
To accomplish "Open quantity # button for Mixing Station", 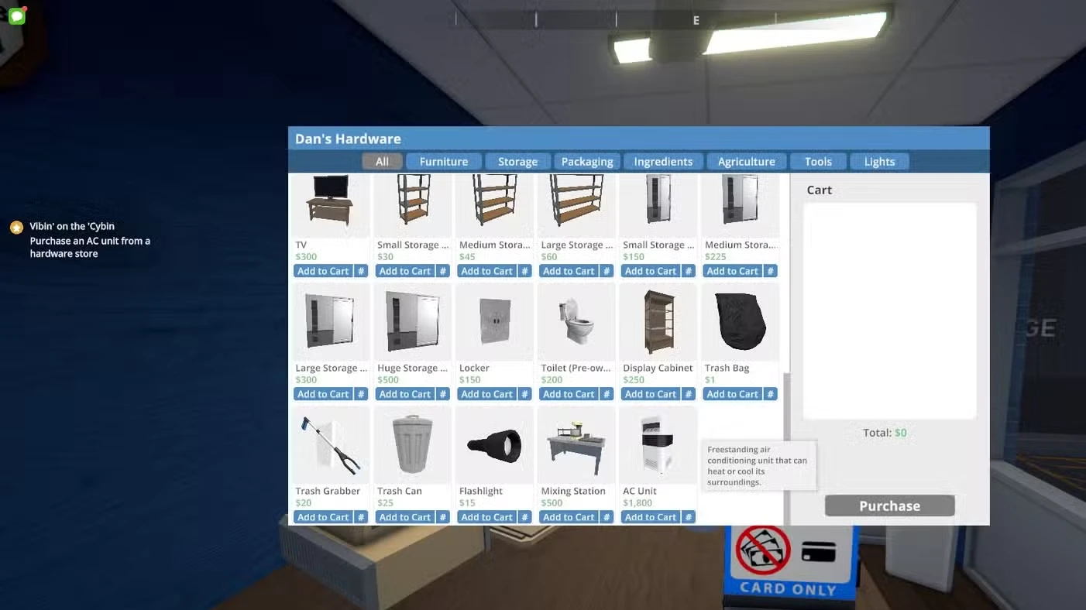I will click(607, 517).
